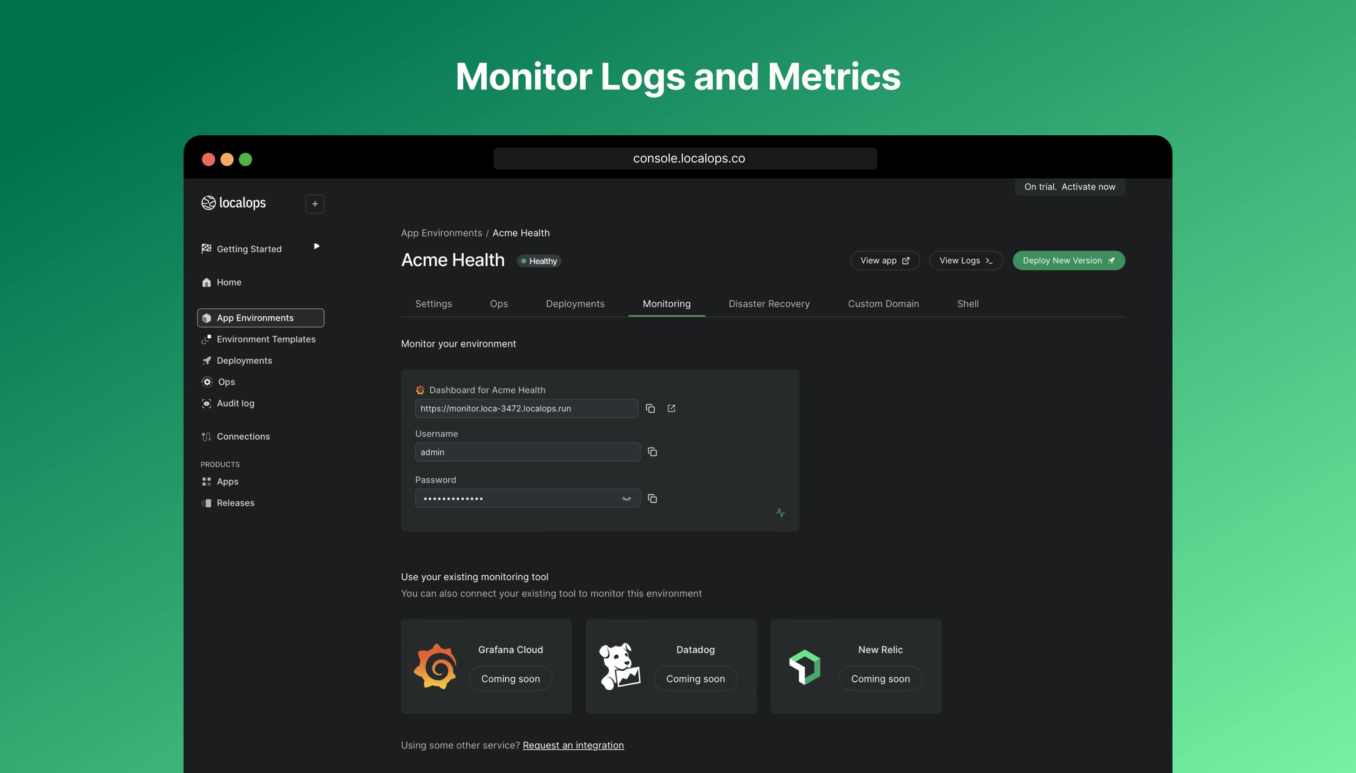Click the Healthy status badge
The height and width of the screenshot is (773, 1356).
coord(539,261)
